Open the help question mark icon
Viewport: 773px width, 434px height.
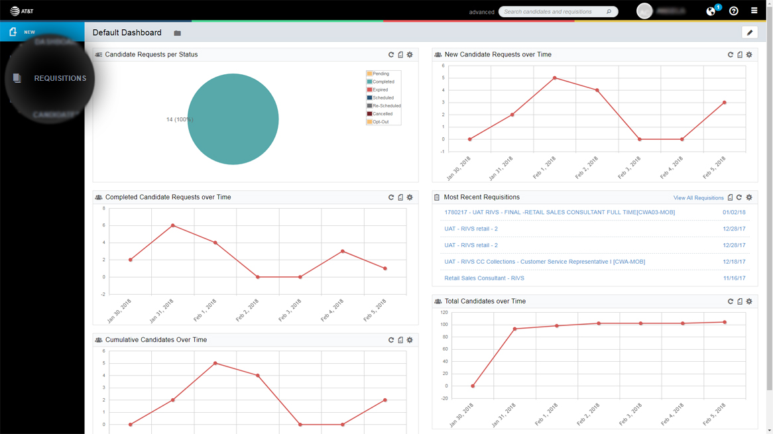[734, 11]
